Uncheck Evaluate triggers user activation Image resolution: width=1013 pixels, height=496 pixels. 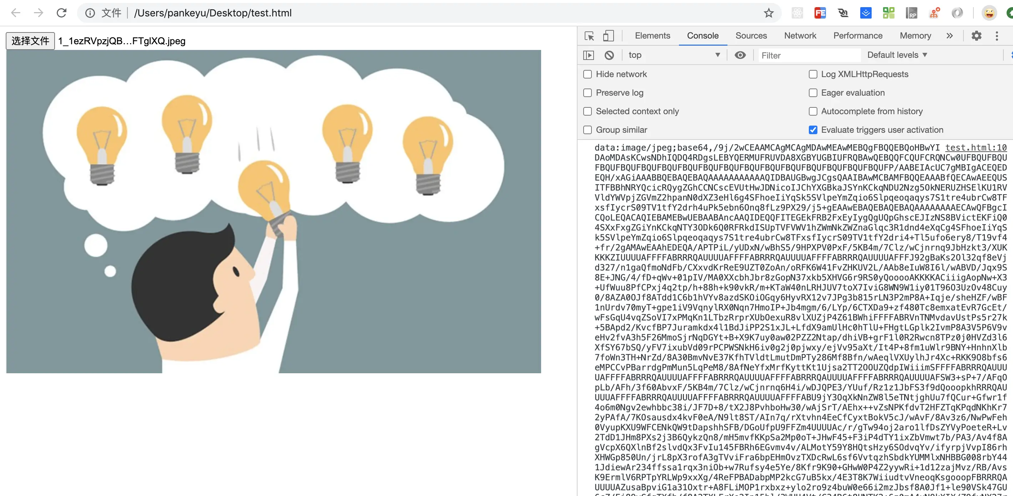(x=813, y=130)
